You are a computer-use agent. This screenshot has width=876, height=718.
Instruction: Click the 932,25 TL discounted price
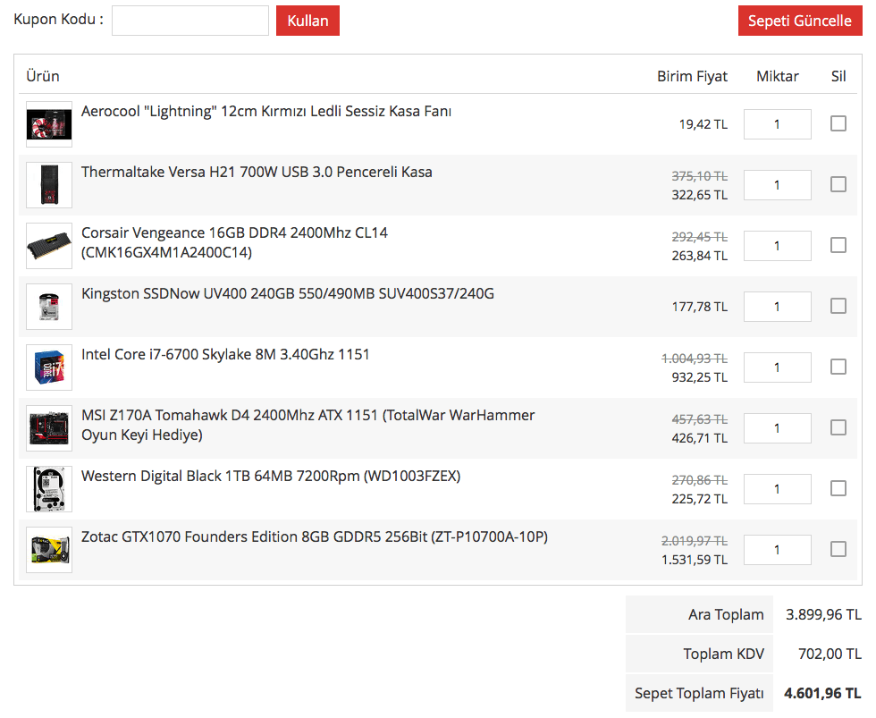click(x=699, y=377)
